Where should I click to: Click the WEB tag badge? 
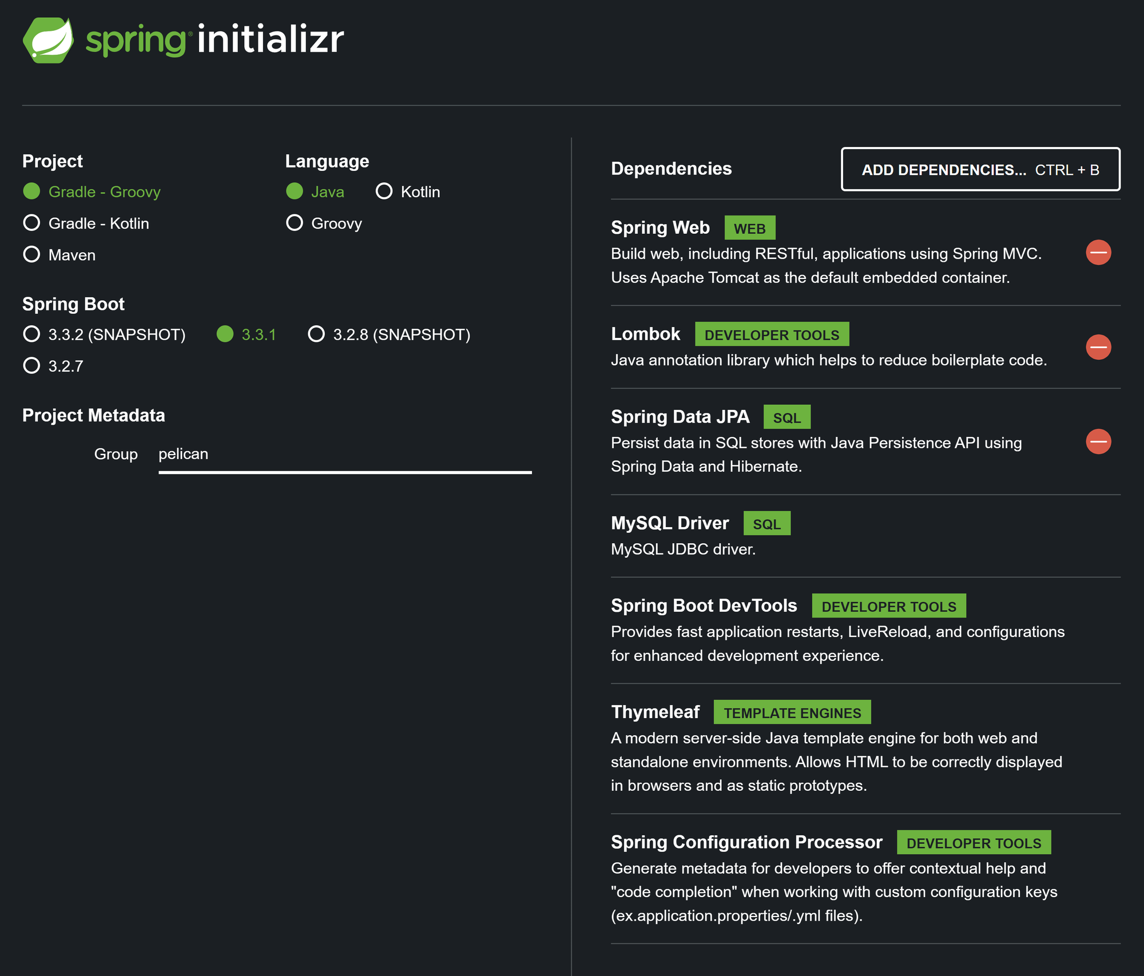click(749, 228)
